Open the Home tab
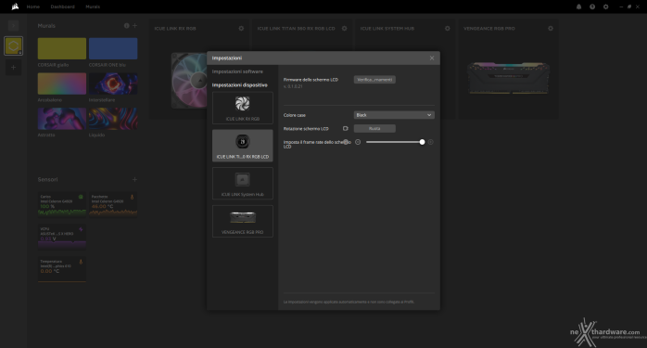 point(33,6)
